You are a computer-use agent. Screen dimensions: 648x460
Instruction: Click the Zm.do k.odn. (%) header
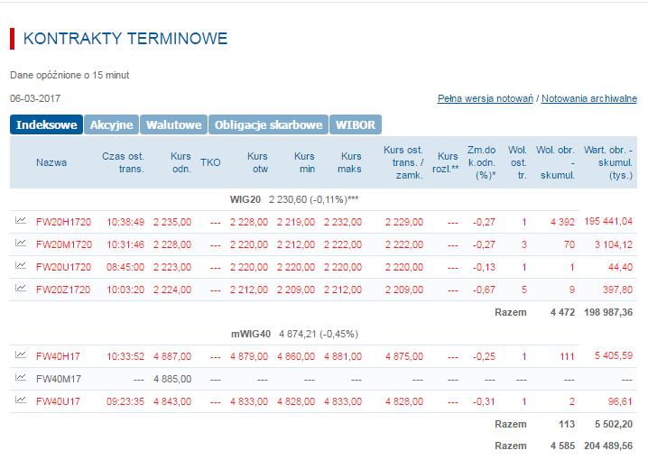[x=481, y=162]
